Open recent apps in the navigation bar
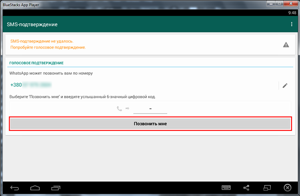The height and width of the screenshot is (196, 300). tap(56, 188)
